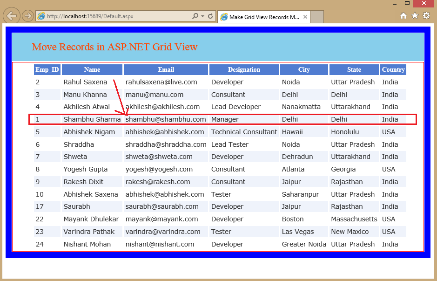Click the Boston city cell

click(x=304, y=219)
